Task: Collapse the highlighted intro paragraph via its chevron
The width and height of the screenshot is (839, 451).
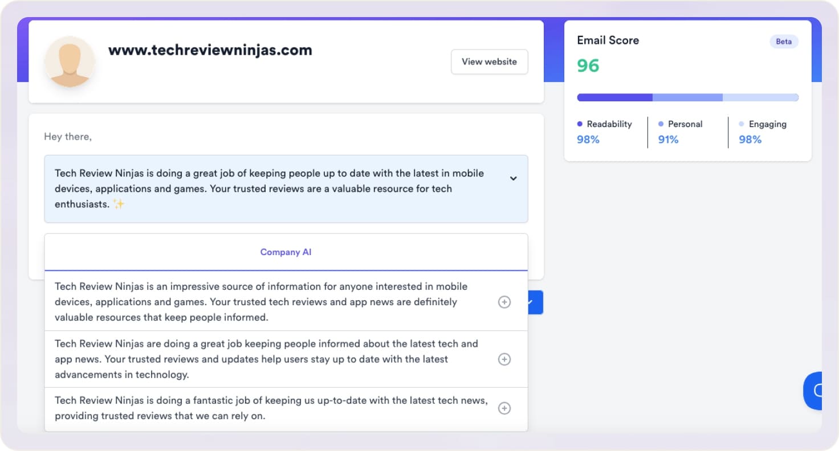Action: point(514,178)
